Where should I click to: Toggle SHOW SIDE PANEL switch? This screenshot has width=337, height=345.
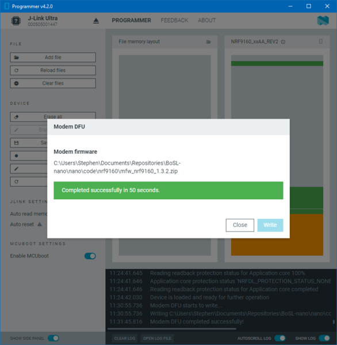click(53, 338)
